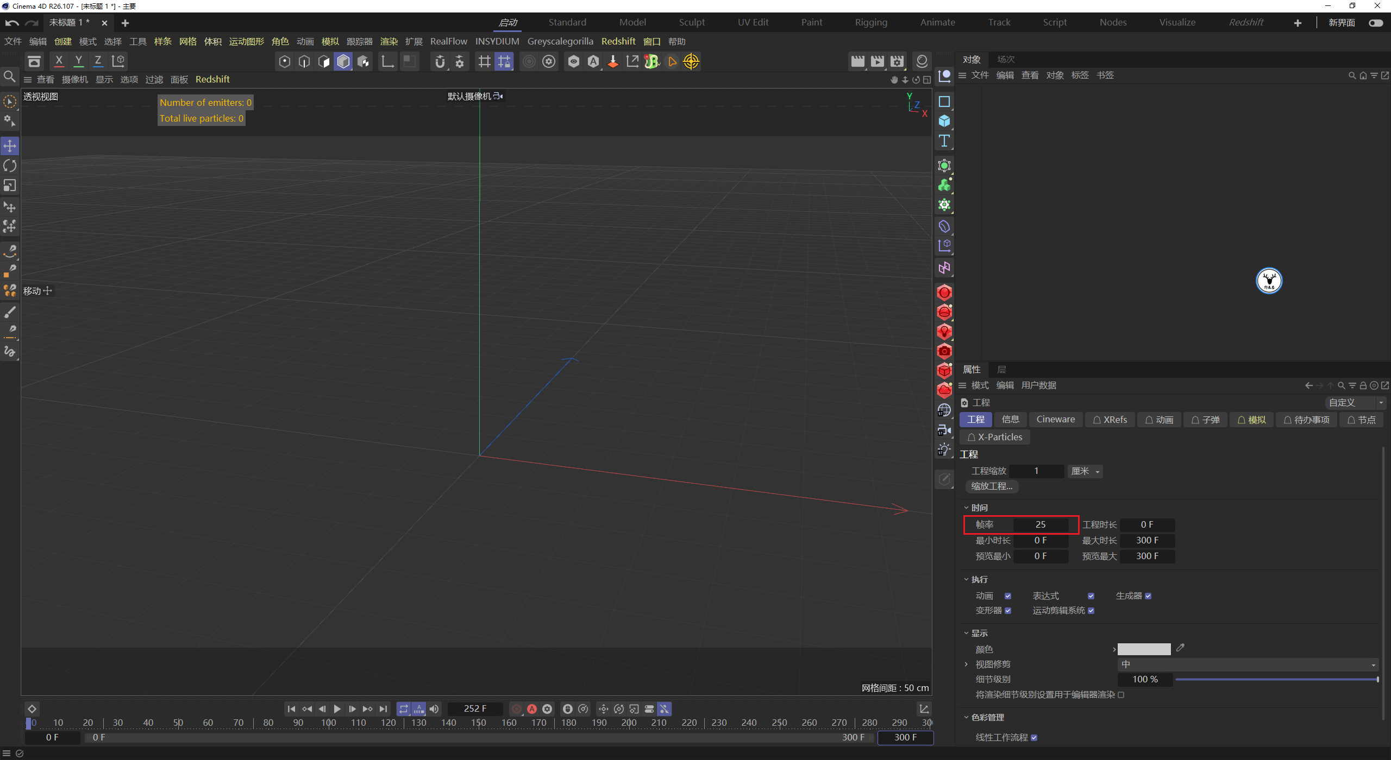
Task: Go to the end of the animation
Action: pos(383,709)
